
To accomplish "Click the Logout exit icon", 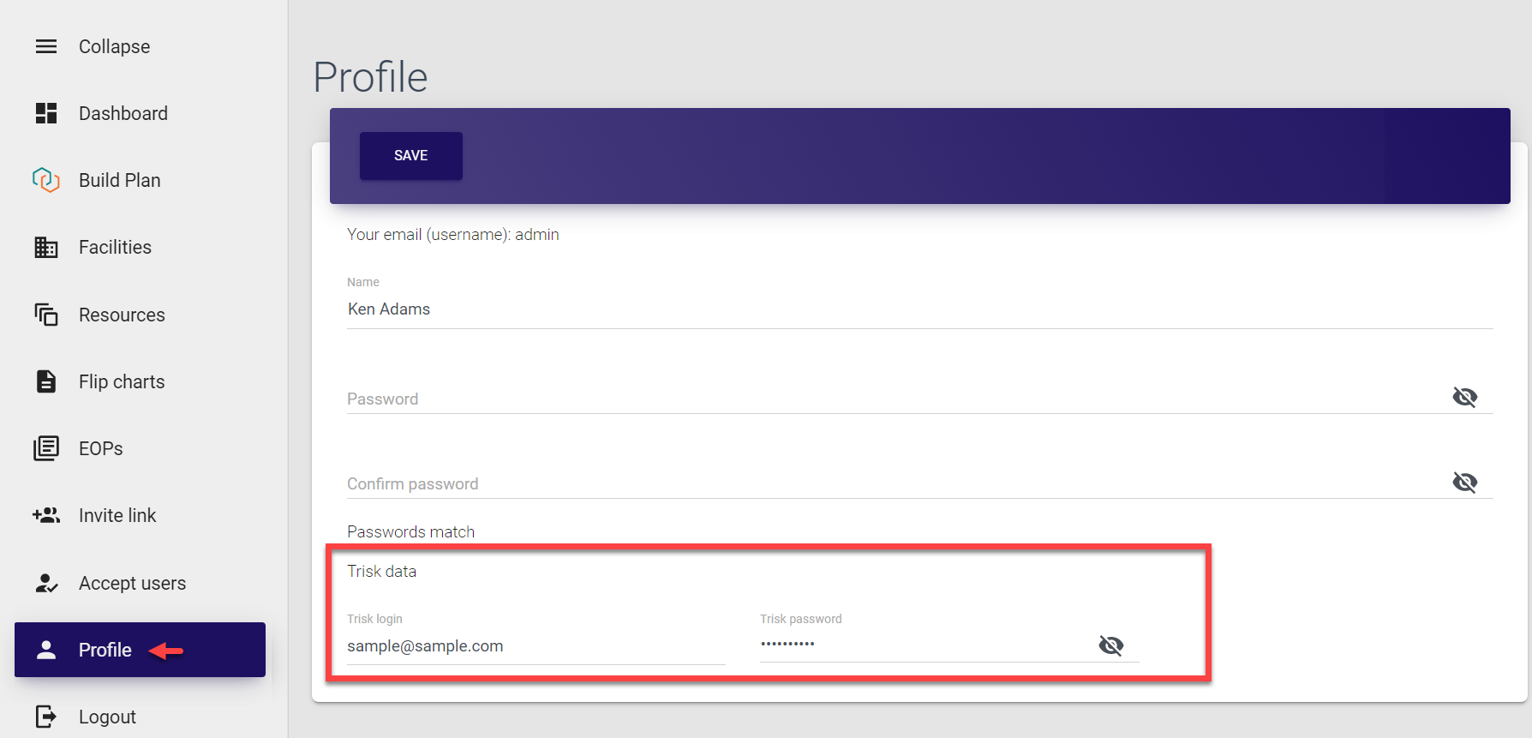I will pos(46,717).
